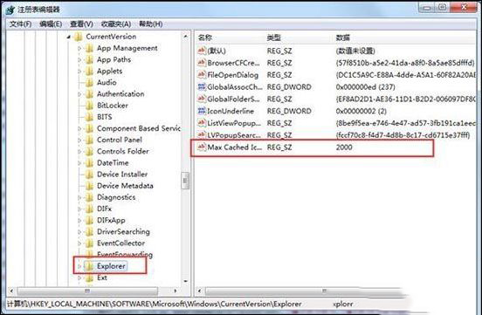Click the tree pane scroll down arrow

(185, 281)
